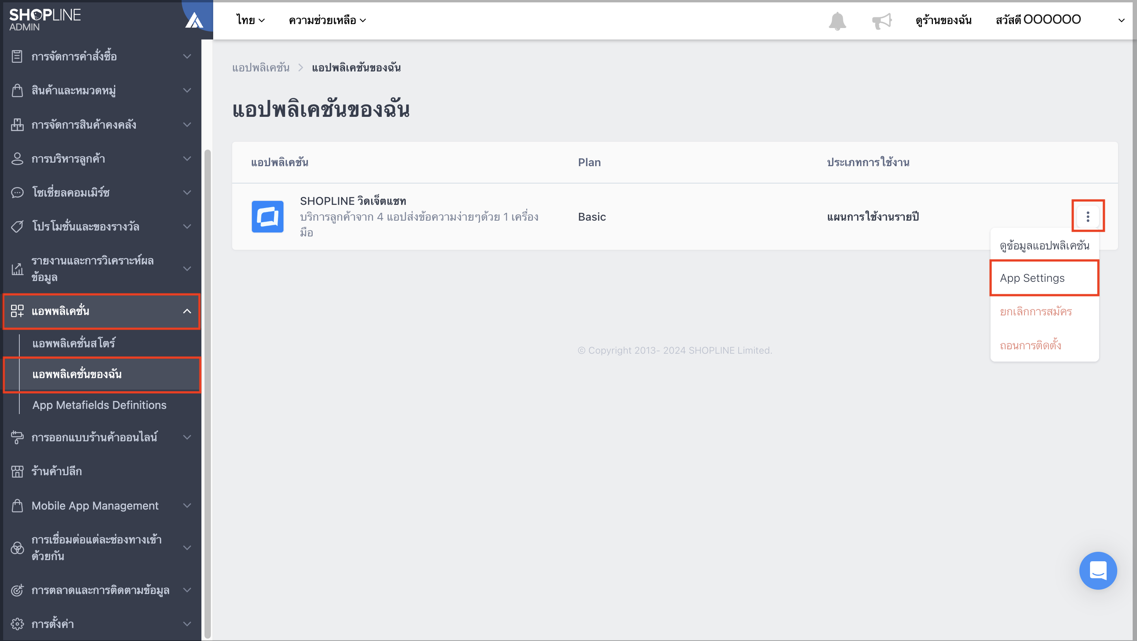Click the order management clipboard icon

[17, 56]
